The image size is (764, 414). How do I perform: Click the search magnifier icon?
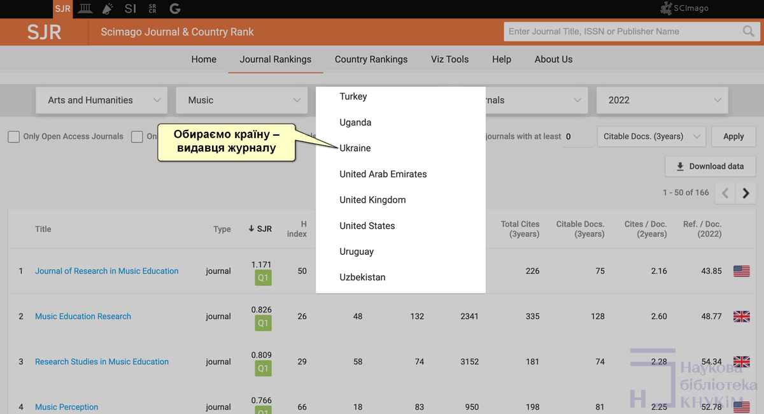point(748,31)
